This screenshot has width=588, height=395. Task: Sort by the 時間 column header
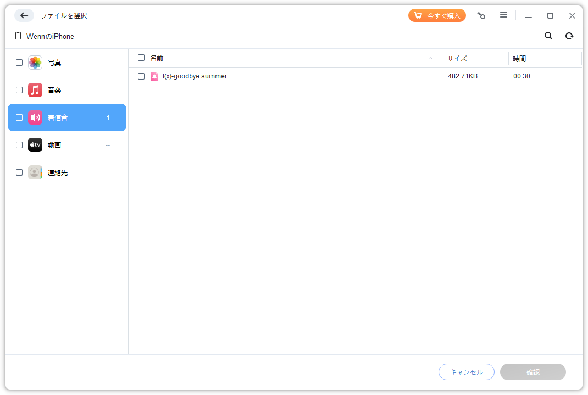(519, 58)
